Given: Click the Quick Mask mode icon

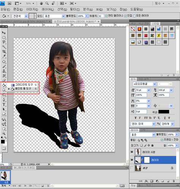Looking at the screenshot, I should tap(4, 148).
